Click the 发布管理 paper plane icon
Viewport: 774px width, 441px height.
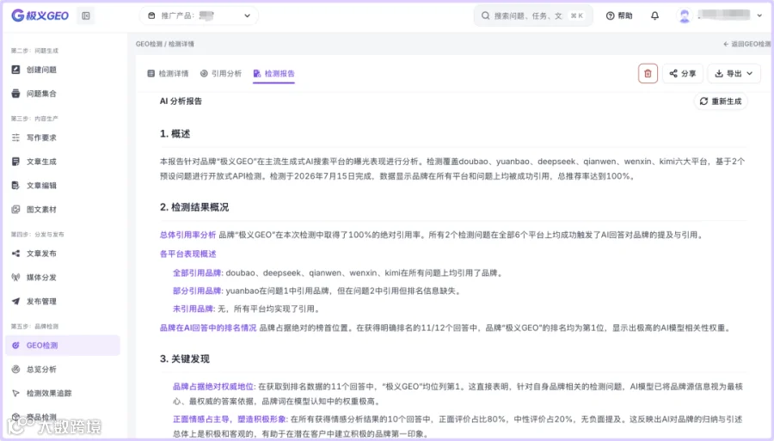pos(15,302)
